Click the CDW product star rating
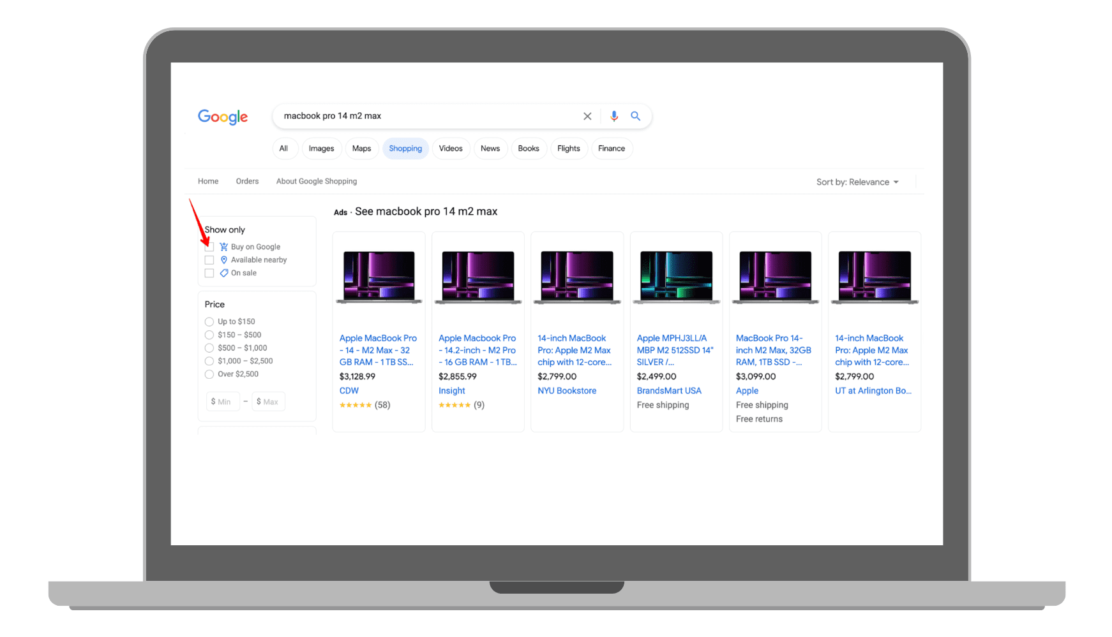Screen dimensions: 1112x637 [356, 405]
